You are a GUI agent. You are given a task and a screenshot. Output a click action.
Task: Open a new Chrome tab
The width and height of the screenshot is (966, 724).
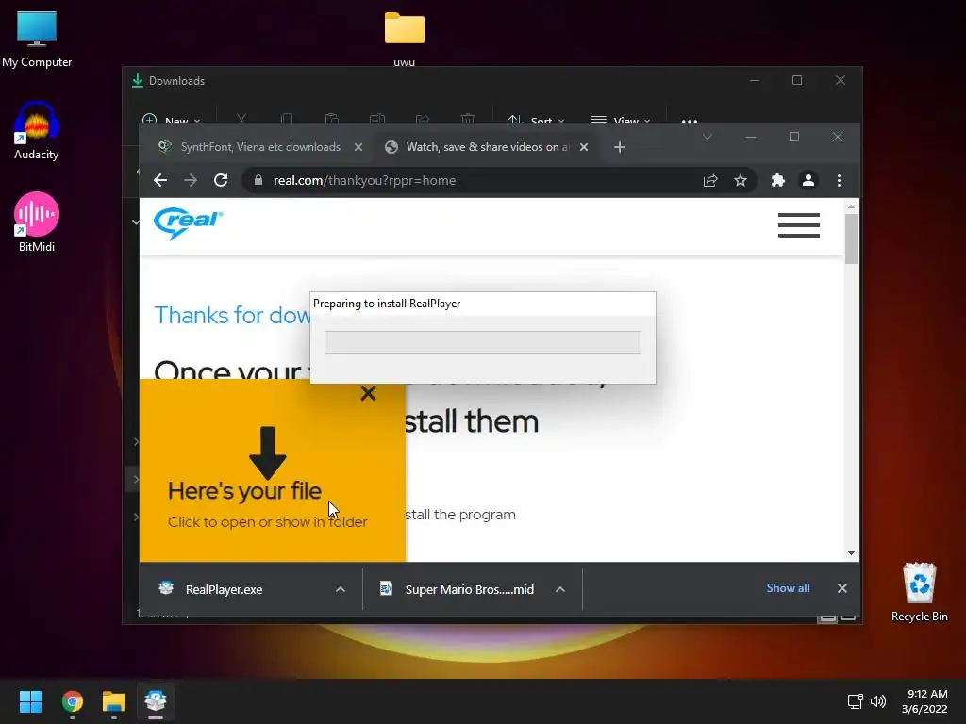pos(620,147)
